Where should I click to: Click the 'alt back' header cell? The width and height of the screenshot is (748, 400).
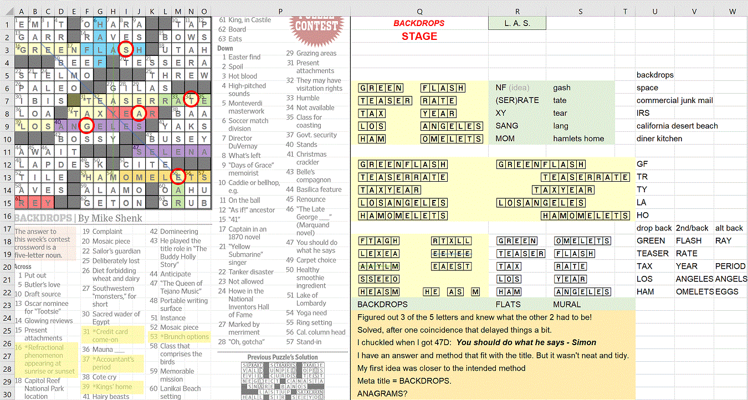[731, 228]
